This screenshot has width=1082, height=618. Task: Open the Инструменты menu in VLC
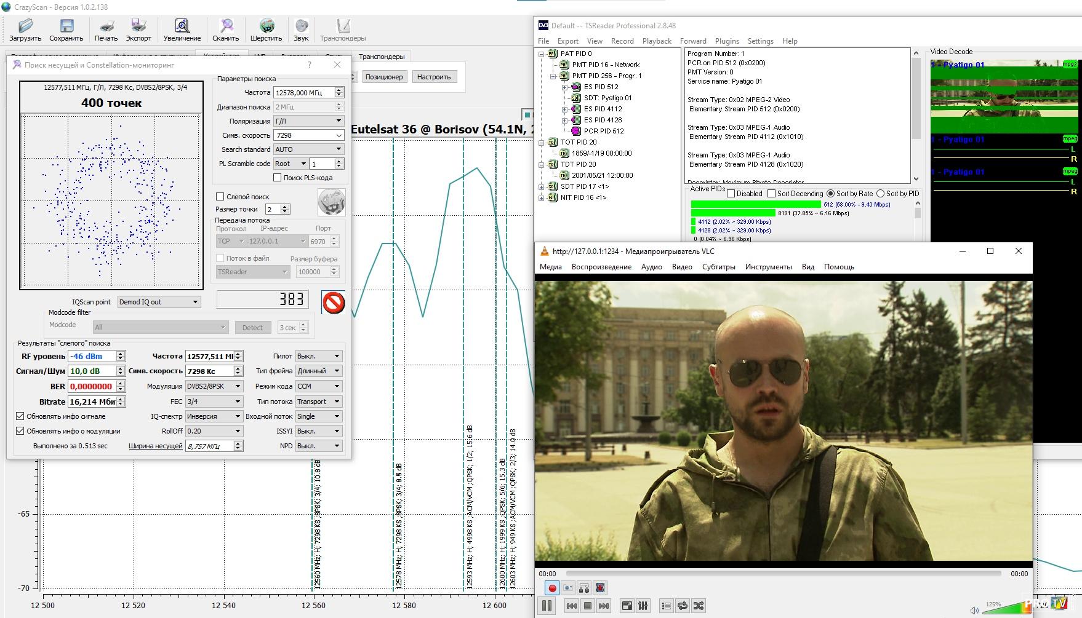click(768, 267)
